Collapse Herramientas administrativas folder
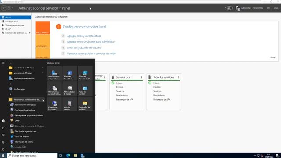The image size is (281, 158). (26, 100)
